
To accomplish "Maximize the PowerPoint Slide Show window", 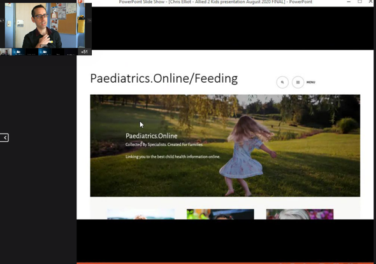I will point(359,2).
